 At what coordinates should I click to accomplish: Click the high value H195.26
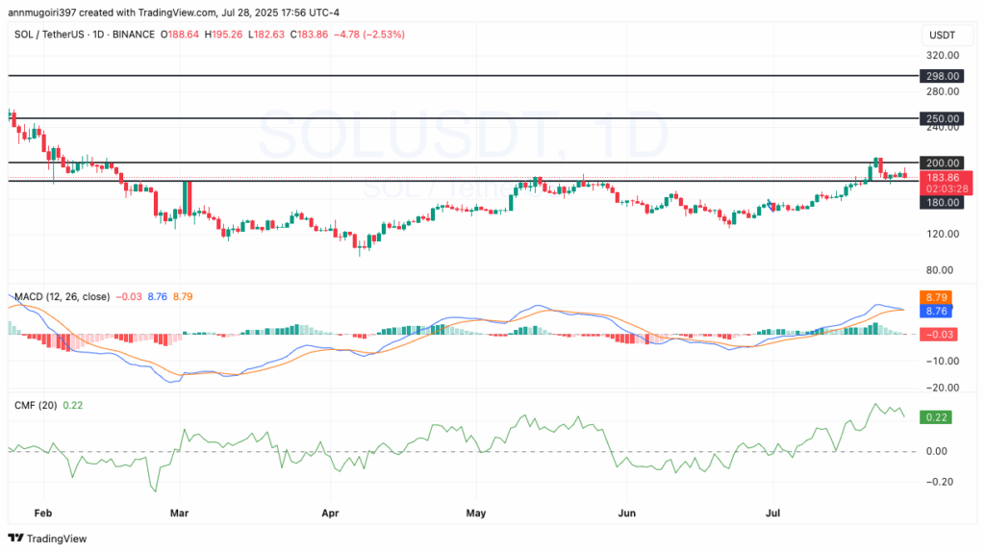point(223,35)
